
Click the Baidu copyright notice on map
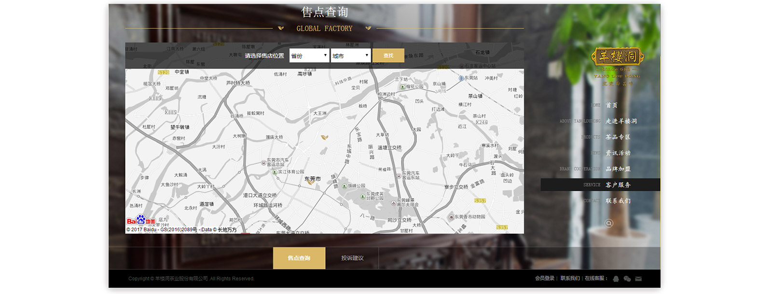tap(181, 230)
